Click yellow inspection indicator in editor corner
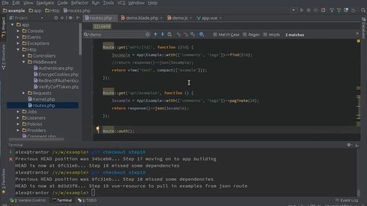The height and width of the screenshot is (206, 367). (358, 41)
